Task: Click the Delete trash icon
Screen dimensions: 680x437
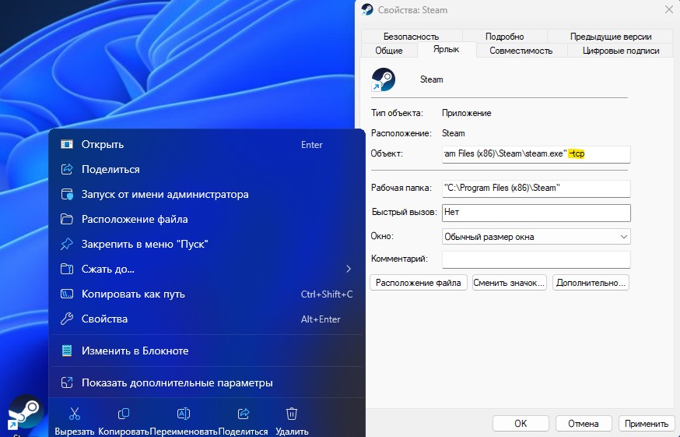Action: coord(292,414)
